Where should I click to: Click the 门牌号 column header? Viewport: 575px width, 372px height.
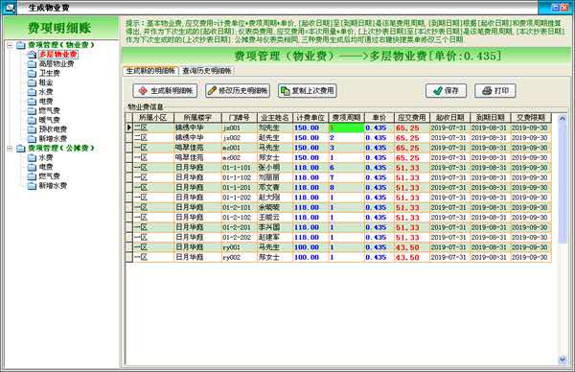239,118
